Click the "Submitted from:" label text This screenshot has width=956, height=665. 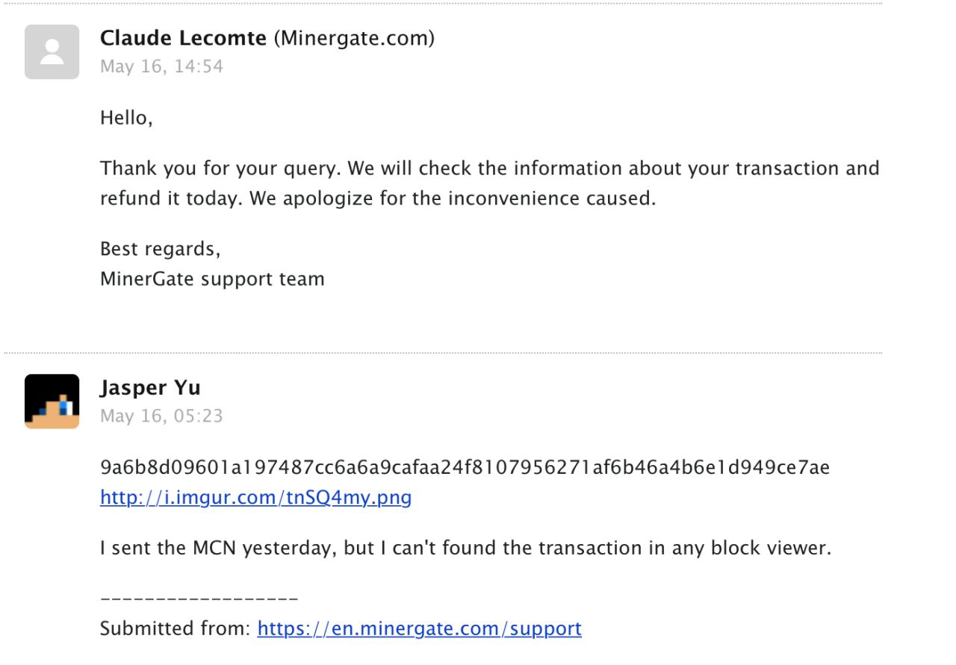(176, 628)
